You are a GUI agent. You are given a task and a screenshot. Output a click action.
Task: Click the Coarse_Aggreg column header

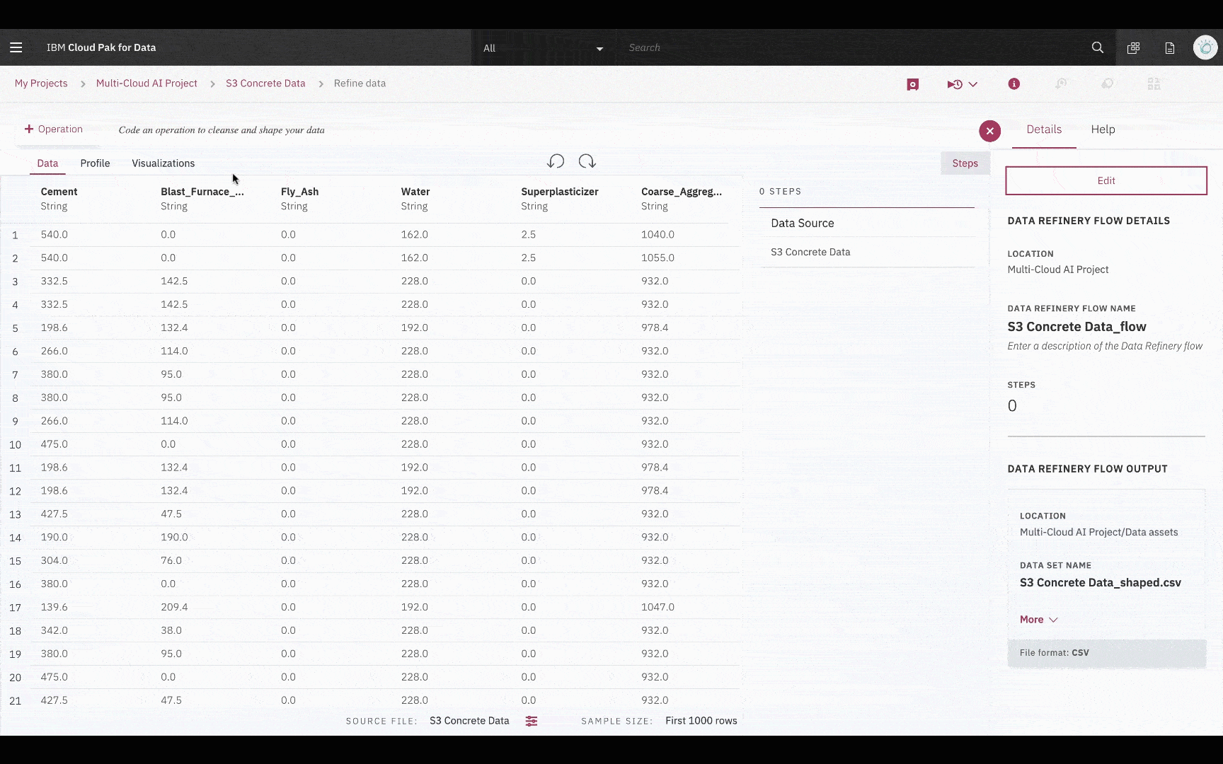682,192
